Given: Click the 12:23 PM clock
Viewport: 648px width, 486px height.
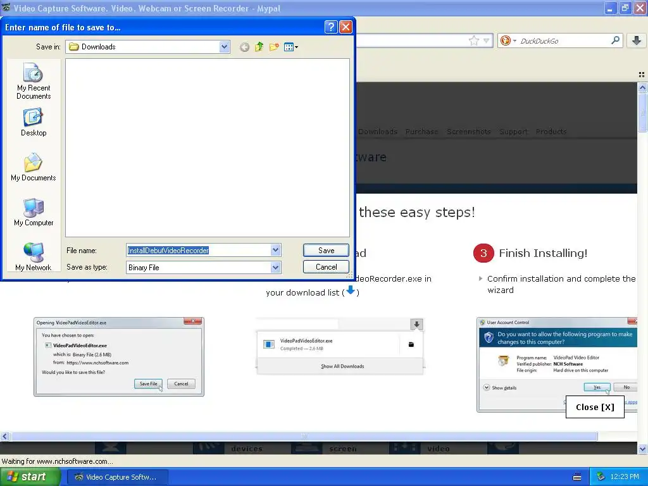Looking at the screenshot, I should point(625,477).
